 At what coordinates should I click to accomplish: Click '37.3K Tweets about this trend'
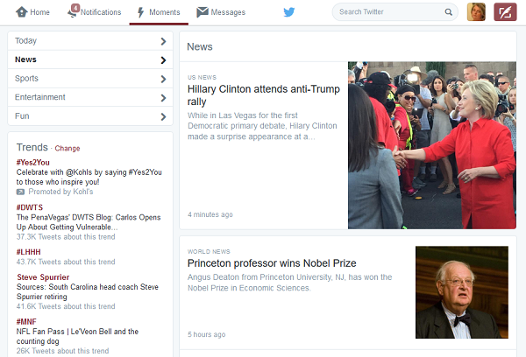[66, 237]
